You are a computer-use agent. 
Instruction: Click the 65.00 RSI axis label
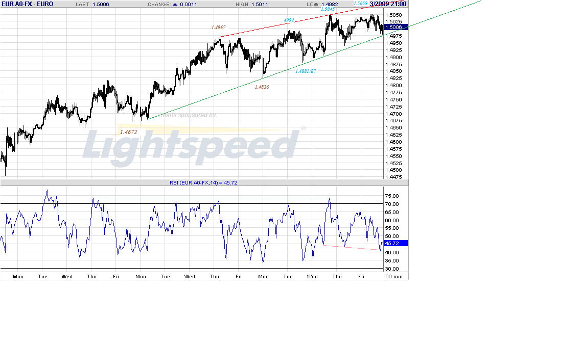(x=392, y=213)
